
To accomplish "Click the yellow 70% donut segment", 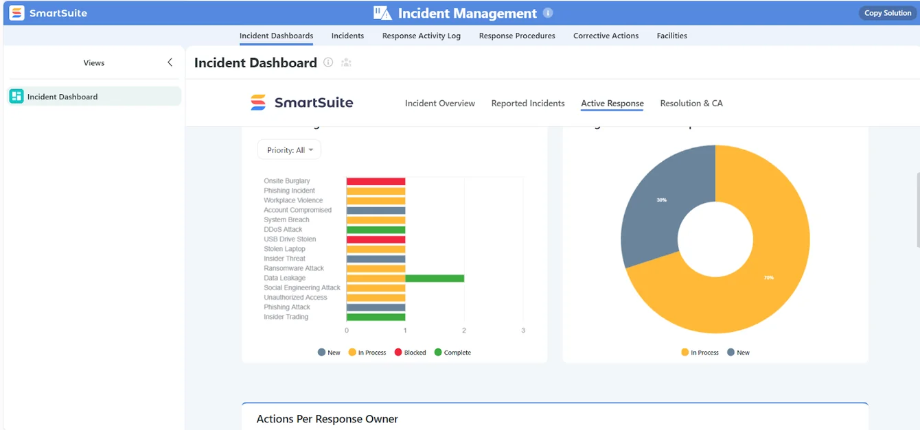I will point(770,278).
